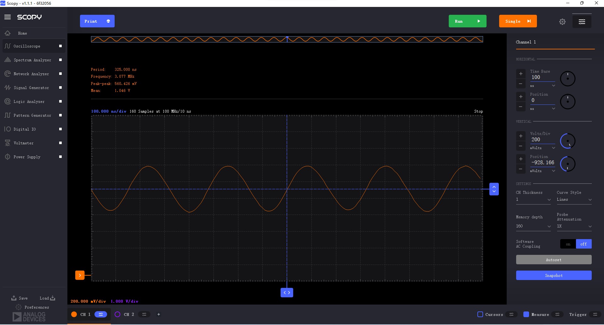Click Save in the sidebar
The height and width of the screenshot is (325, 604).
pyautogui.click(x=20, y=298)
